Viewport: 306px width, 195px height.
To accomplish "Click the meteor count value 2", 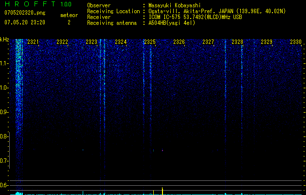I will coord(69,22).
